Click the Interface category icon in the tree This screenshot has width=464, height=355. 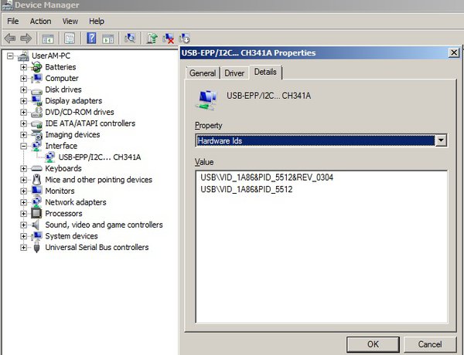[36, 146]
